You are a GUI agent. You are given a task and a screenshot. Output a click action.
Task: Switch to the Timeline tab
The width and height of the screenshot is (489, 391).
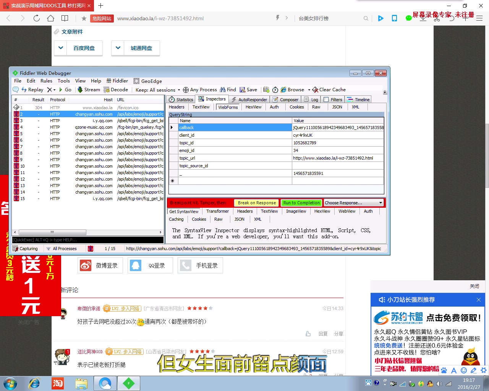tap(358, 100)
